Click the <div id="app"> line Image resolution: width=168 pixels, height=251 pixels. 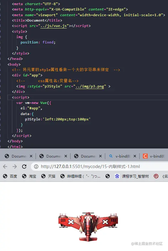27,75
